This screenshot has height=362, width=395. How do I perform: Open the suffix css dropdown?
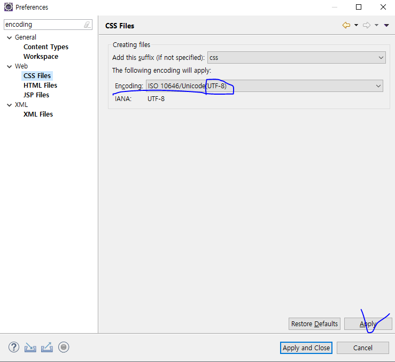pos(297,57)
